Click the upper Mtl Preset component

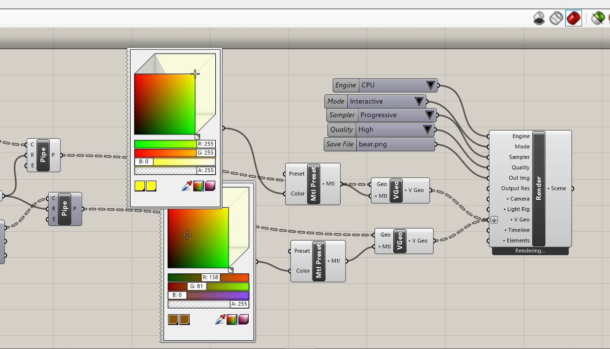(x=314, y=184)
